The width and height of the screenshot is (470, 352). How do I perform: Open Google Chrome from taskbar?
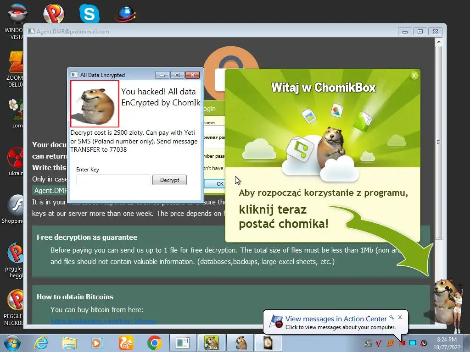click(x=154, y=343)
